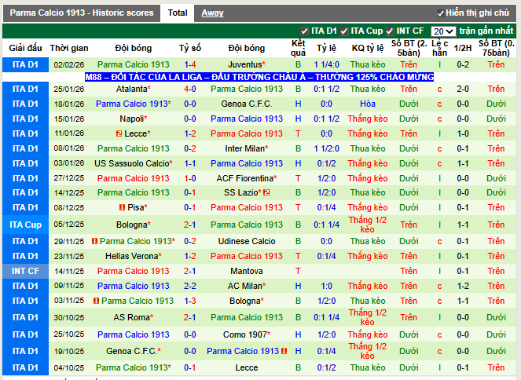Open Juventus team link in 02/02/26 row
521x380 pixels.
click(245, 64)
